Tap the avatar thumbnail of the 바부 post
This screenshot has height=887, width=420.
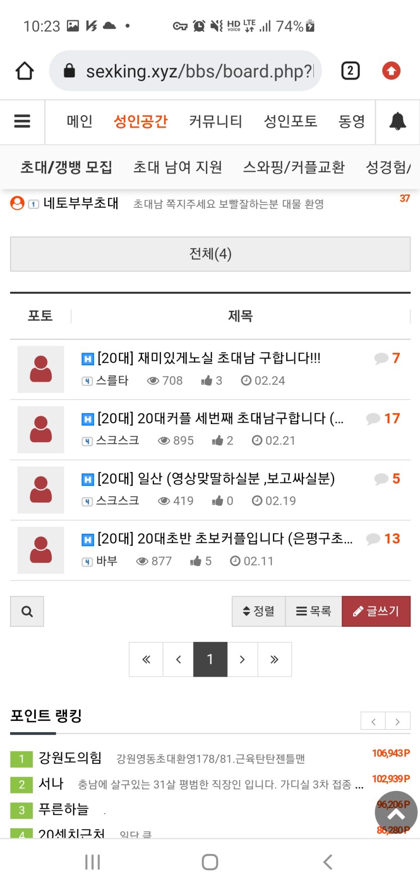pyautogui.click(x=41, y=550)
